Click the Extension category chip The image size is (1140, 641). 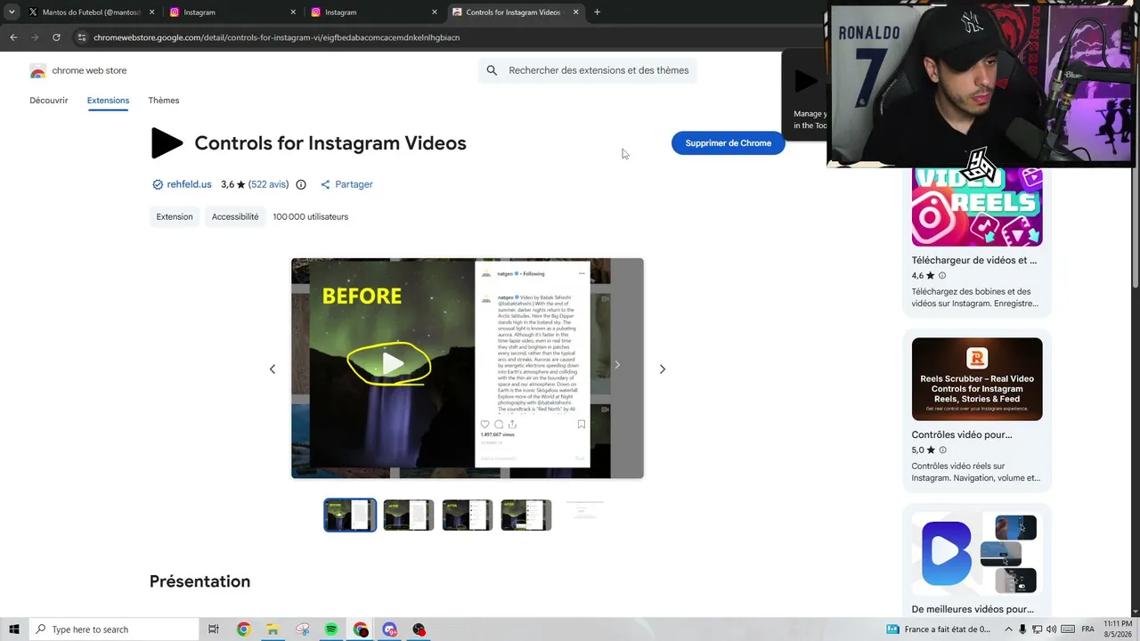[x=175, y=217]
